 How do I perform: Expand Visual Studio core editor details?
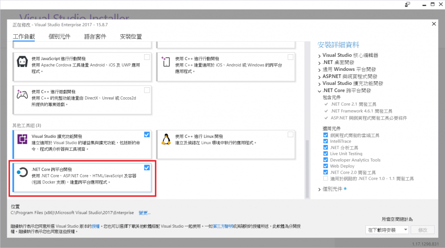pyautogui.click(x=319, y=56)
